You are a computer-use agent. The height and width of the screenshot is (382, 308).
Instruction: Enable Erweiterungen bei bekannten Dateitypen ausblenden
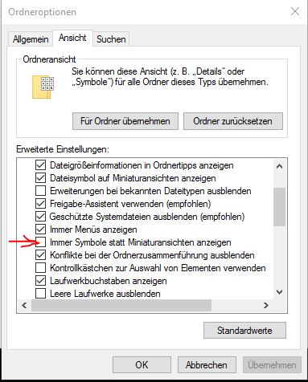point(40,191)
